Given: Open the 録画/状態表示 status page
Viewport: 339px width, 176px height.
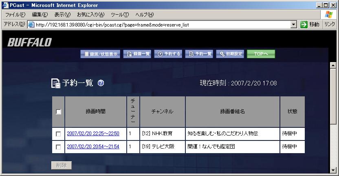Looking at the screenshot, I should tap(100, 54).
